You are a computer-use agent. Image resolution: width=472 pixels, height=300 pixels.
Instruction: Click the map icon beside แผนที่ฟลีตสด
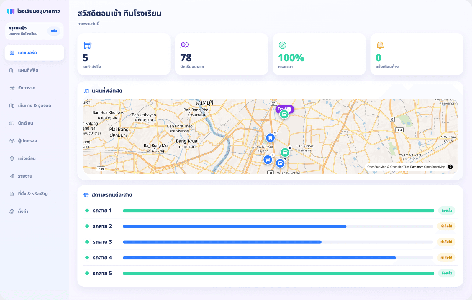pyautogui.click(x=86, y=91)
